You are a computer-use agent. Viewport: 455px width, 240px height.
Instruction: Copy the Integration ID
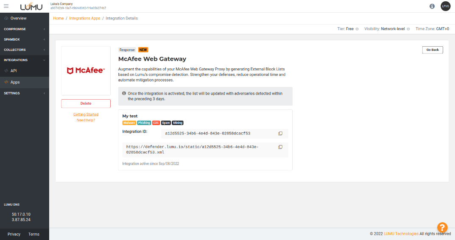coord(280,134)
